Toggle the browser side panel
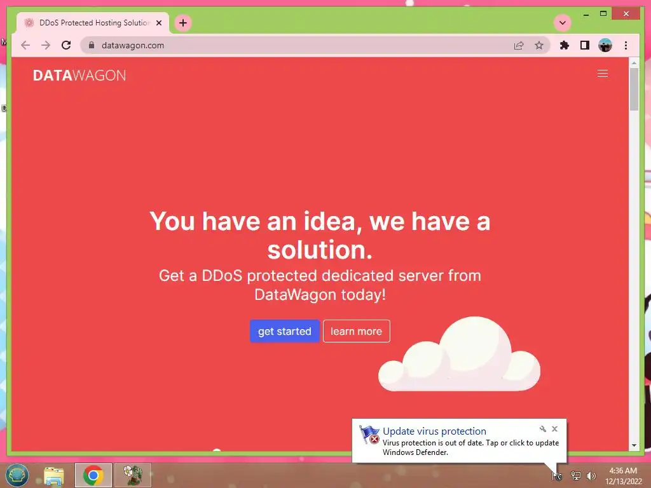 585,45
